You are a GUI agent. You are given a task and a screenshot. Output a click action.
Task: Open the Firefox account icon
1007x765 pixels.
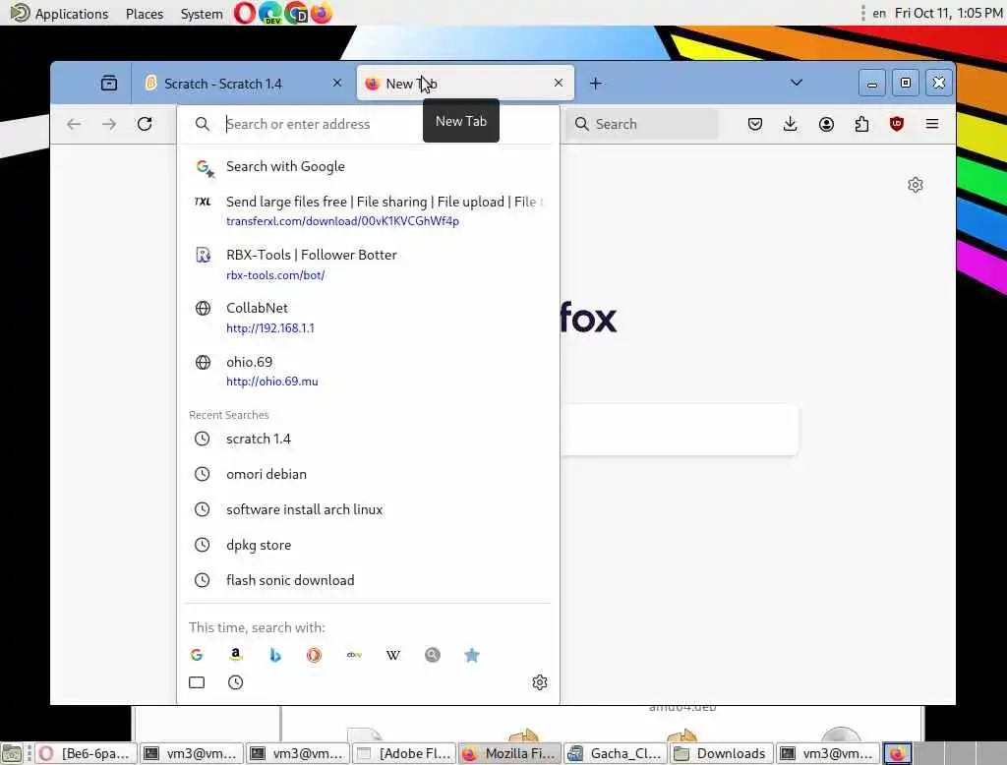pyautogui.click(x=826, y=124)
